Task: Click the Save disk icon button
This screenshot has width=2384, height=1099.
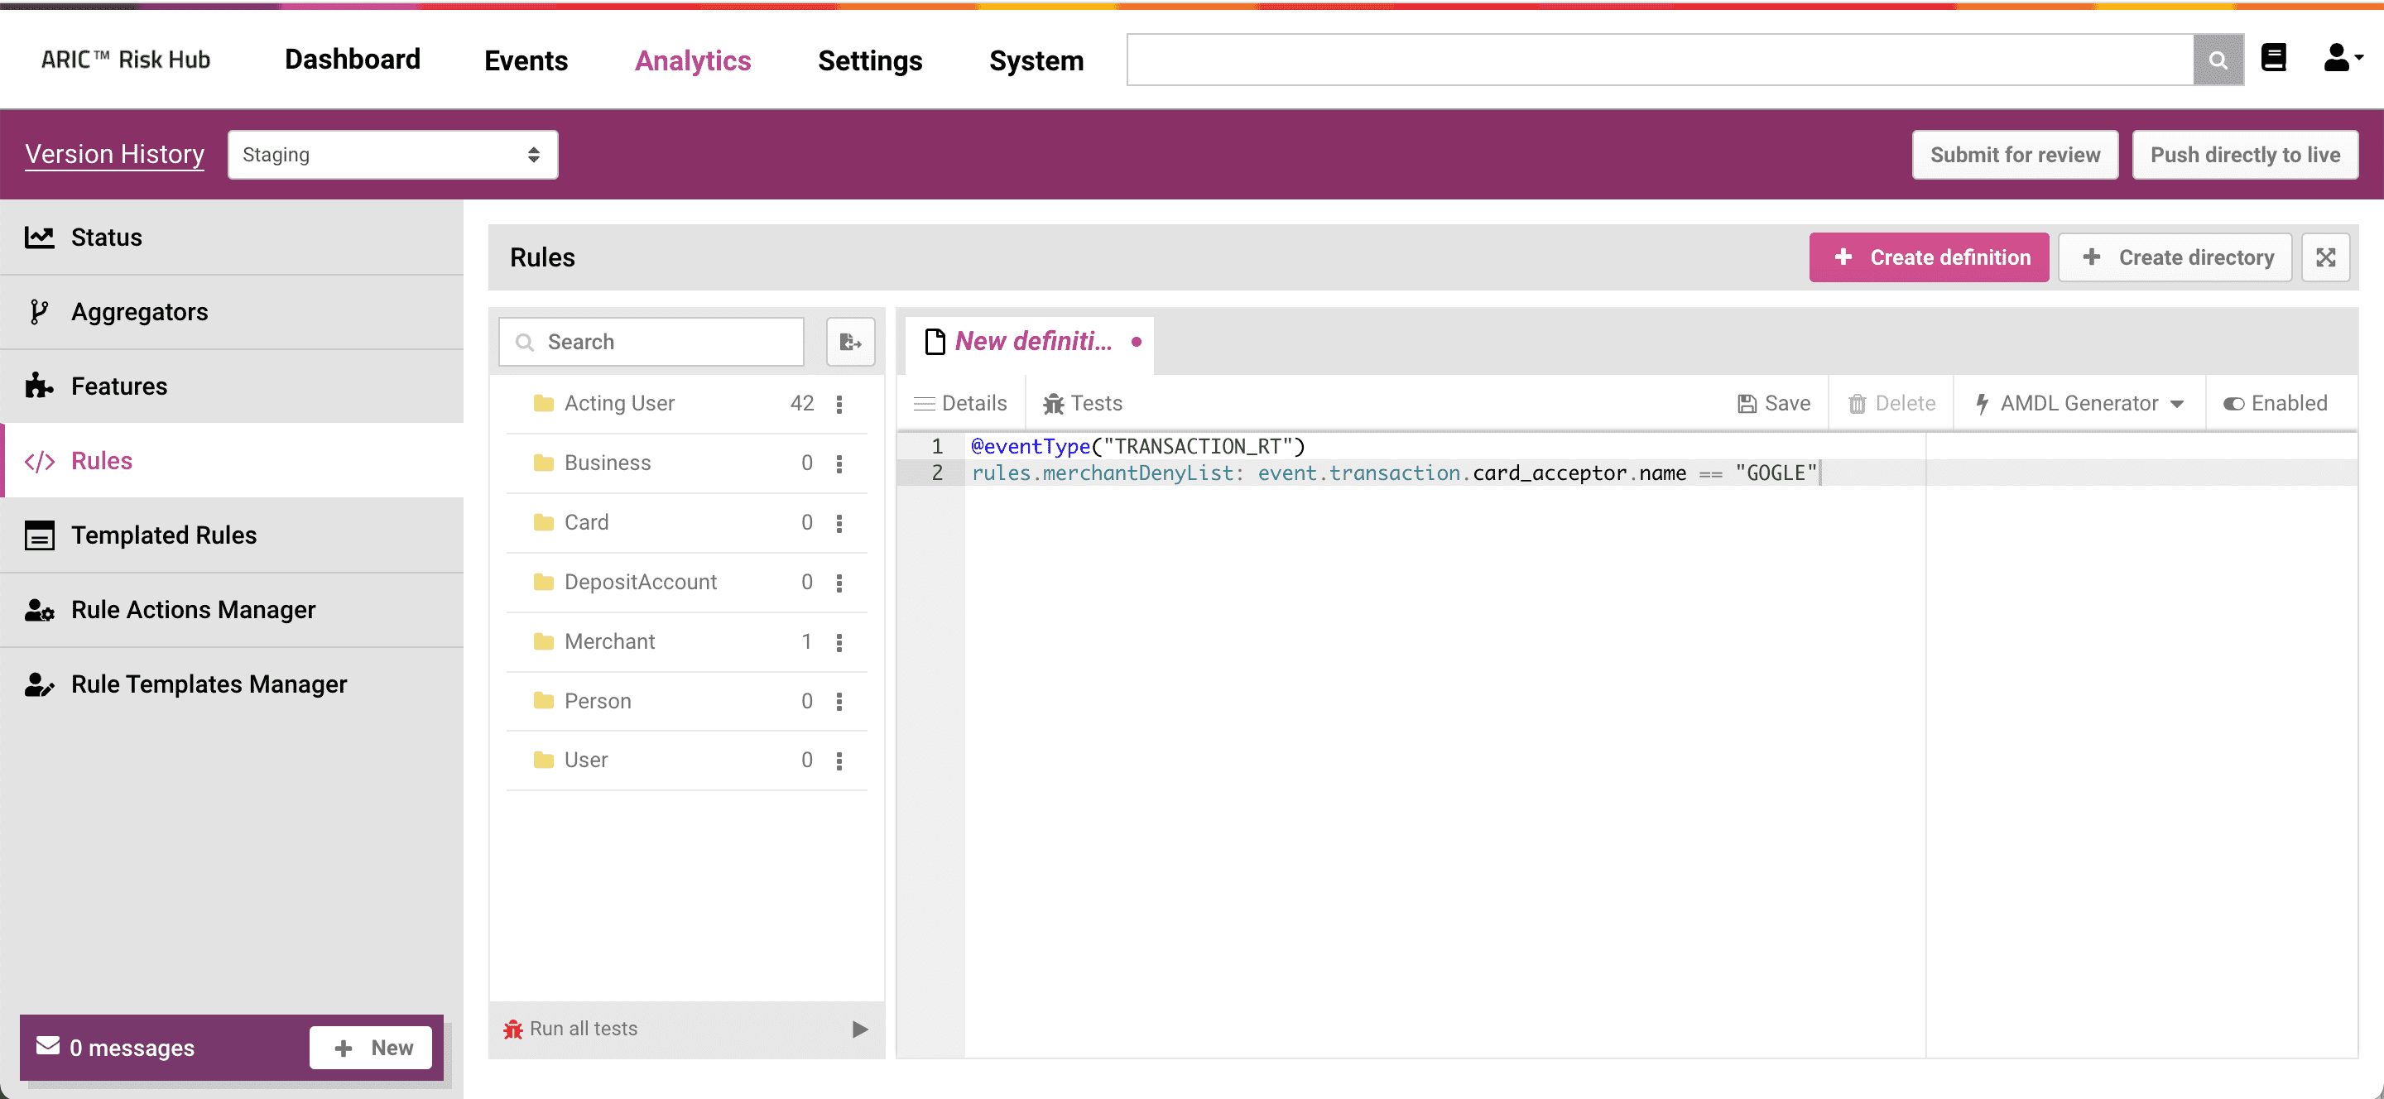Action: (1773, 403)
